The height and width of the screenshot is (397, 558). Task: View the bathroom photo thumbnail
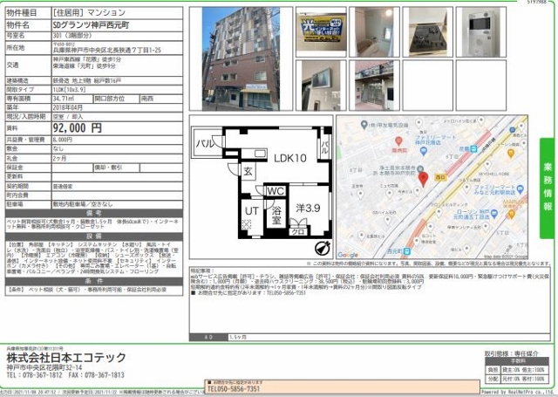(374, 32)
